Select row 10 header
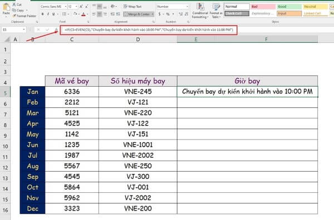The image size is (334, 220). (x=5, y=146)
